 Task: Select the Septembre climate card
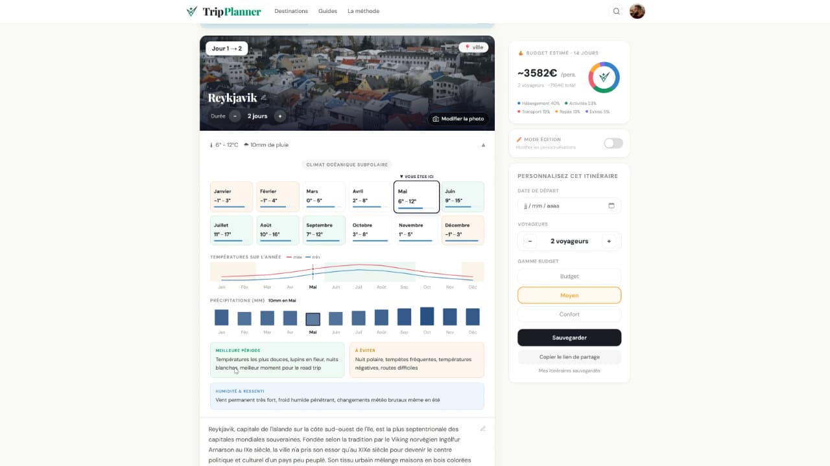[x=324, y=230]
